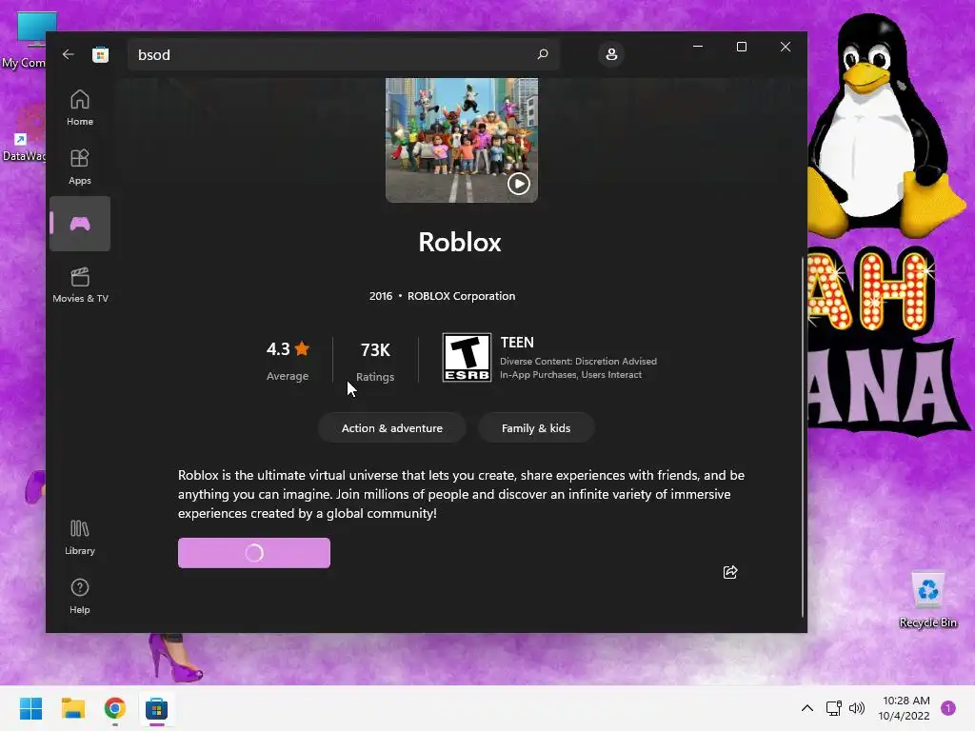The width and height of the screenshot is (975, 731).
Task: Open the user account profile icon
Action: [611, 54]
